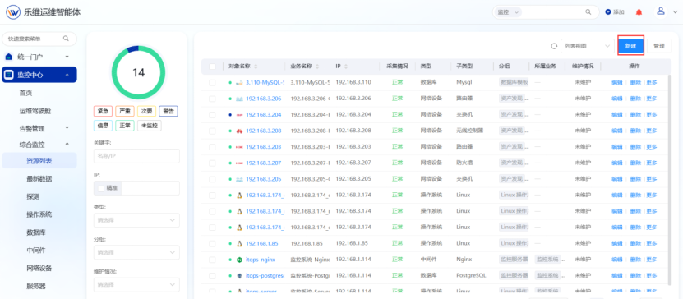
Task: Open the 列表视图 view dropdown
Action: (x=587, y=46)
